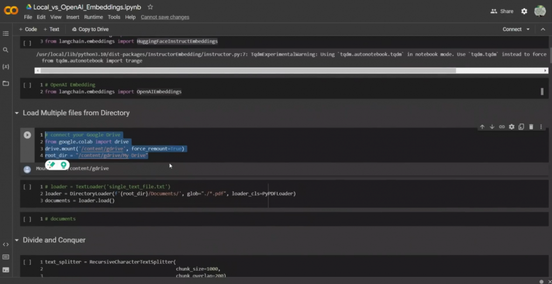Open the Files folder sidebar panel

(5, 84)
